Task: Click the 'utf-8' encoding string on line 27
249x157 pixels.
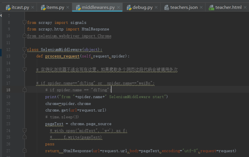Action: coord(190,151)
